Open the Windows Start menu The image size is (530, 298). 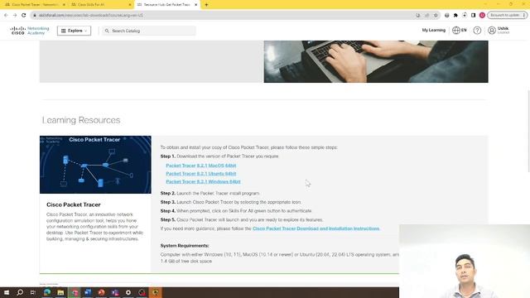7,292
